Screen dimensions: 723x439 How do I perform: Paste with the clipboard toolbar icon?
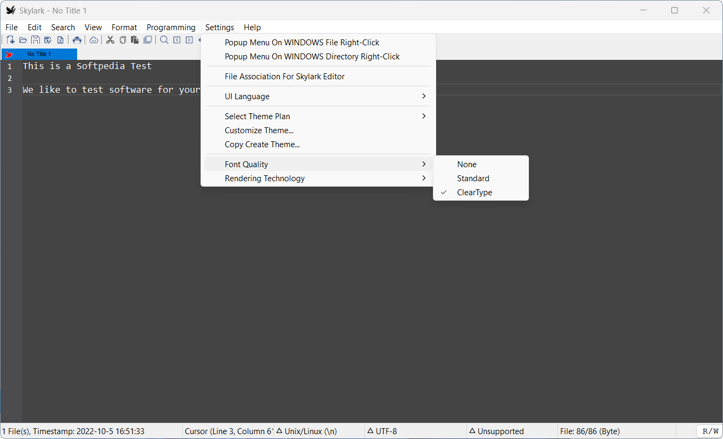click(x=135, y=40)
